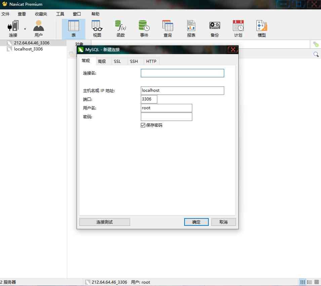Select the 视图 (View) toolbar icon
This screenshot has height=286, width=321.
click(97, 29)
